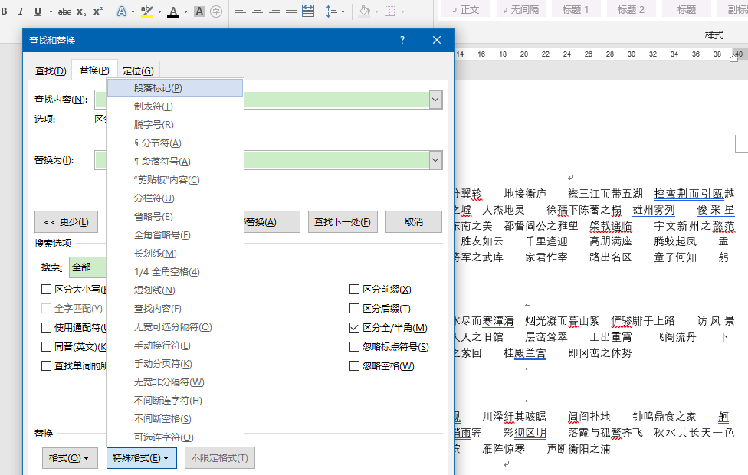Choose 长划线 menu entry
The image size is (748, 475).
[x=175, y=254]
